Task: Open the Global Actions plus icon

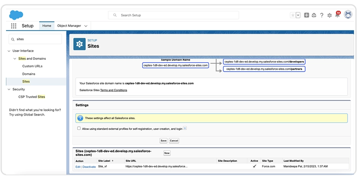Action: click(306, 15)
